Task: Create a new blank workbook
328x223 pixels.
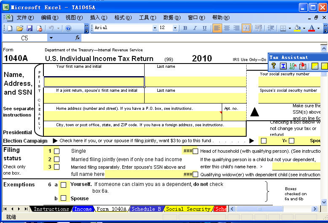Action: tap(10, 28)
